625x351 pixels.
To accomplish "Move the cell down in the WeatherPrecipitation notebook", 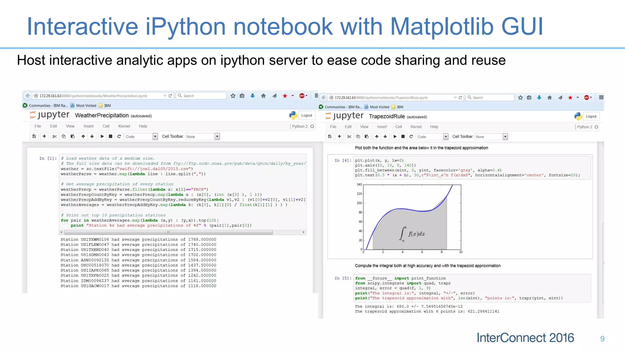I will (92, 136).
